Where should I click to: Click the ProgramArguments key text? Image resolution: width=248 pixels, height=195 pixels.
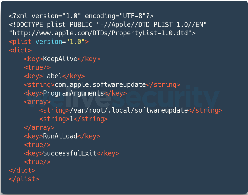point(73,93)
